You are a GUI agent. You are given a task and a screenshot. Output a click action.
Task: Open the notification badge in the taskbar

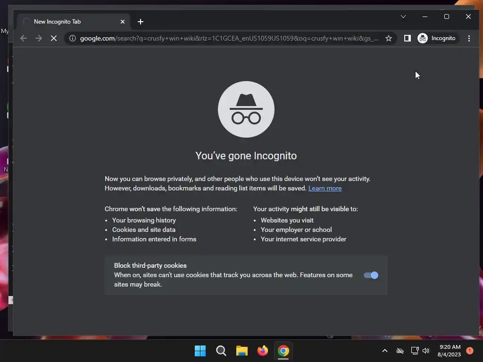(469, 351)
